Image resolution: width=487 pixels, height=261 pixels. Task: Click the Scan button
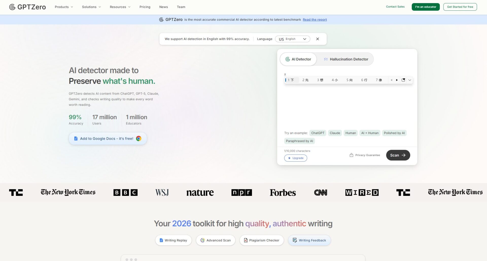point(398,155)
